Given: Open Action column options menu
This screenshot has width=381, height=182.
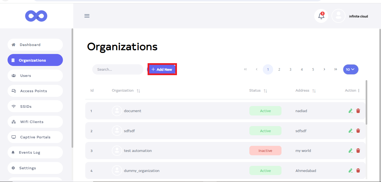Looking at the screenshot, I should coord(359,90).
